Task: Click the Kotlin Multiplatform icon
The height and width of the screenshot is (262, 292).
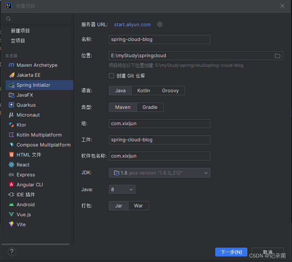Action: (x=11, y=135)
